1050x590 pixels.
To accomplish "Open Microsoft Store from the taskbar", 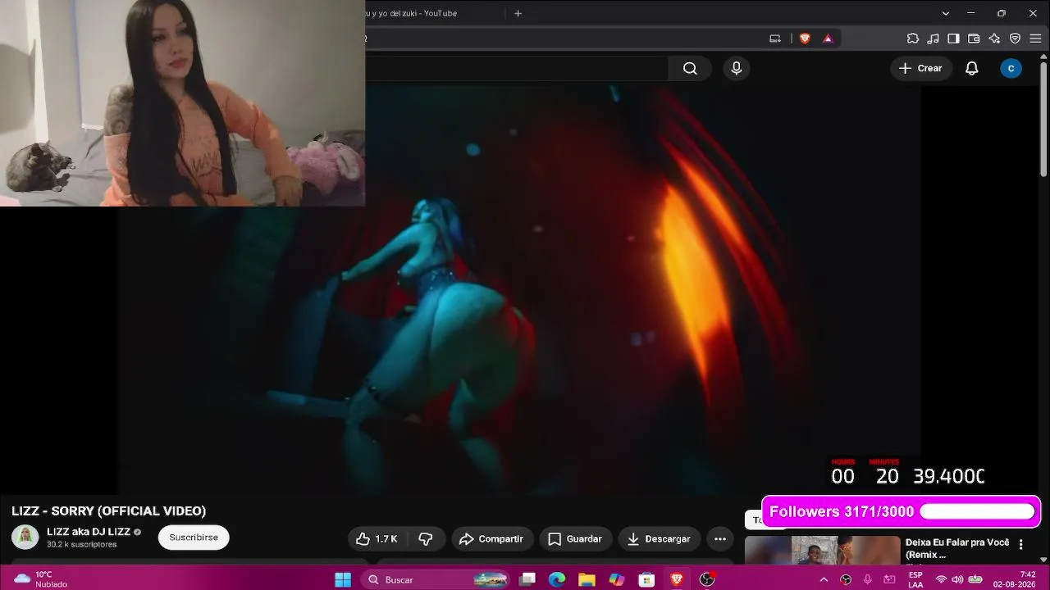I will (x=646, y=580).
